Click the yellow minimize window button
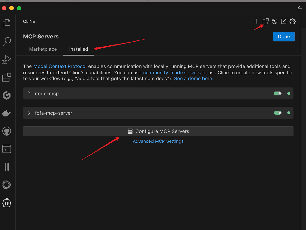This screenshot has width=306, height=230. (x=11, y=8)
